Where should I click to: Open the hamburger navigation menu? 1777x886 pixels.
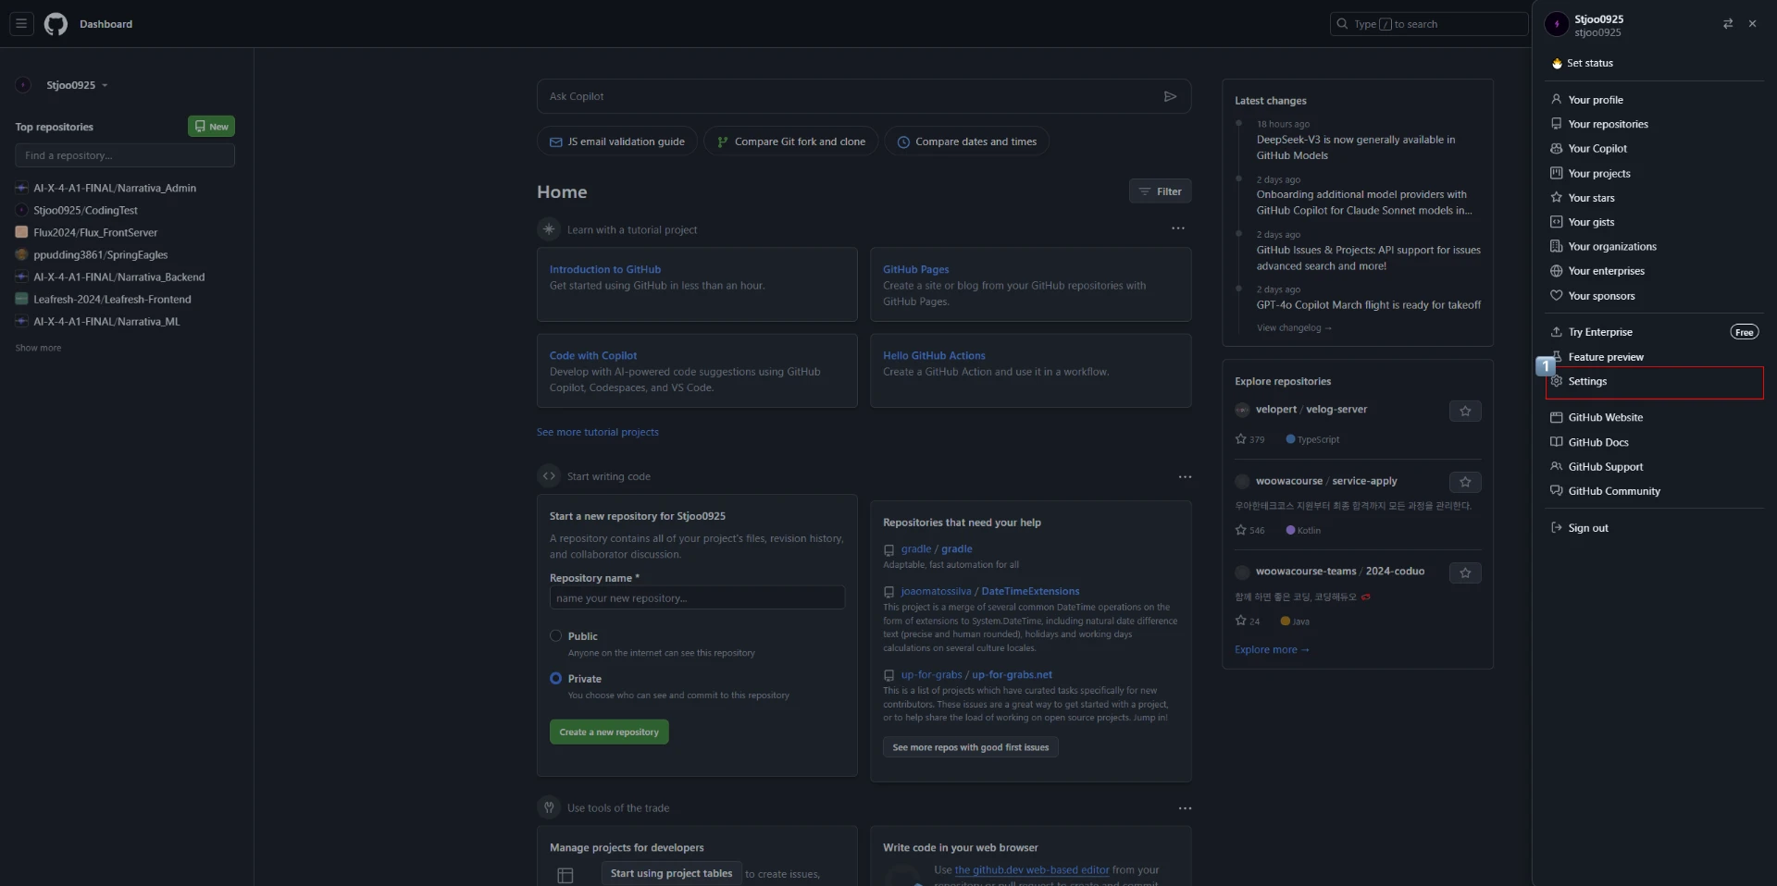tap(21, 24)
